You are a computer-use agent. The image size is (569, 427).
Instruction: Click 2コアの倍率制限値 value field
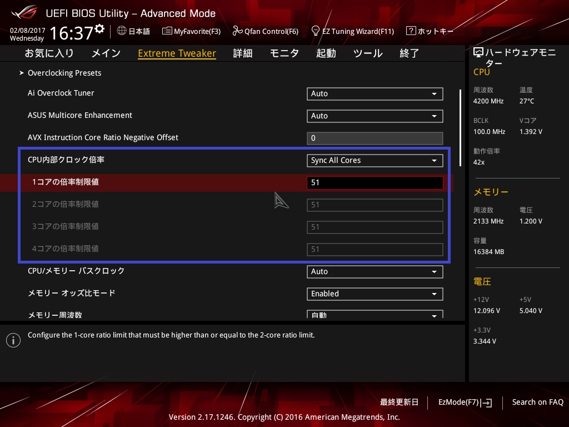[375, 205]
